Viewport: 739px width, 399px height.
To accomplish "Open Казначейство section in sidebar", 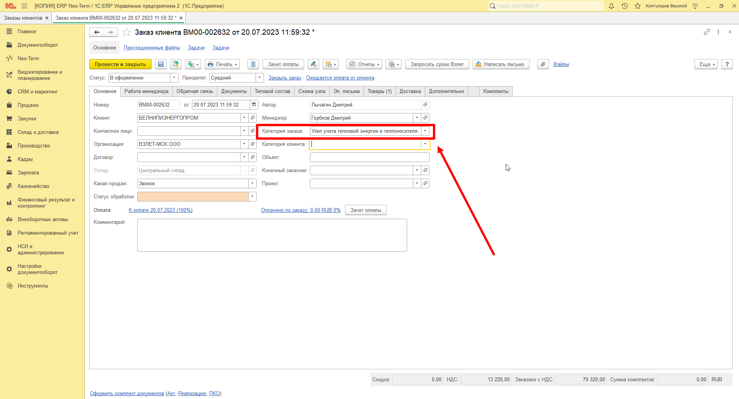I will pos(34,186).
